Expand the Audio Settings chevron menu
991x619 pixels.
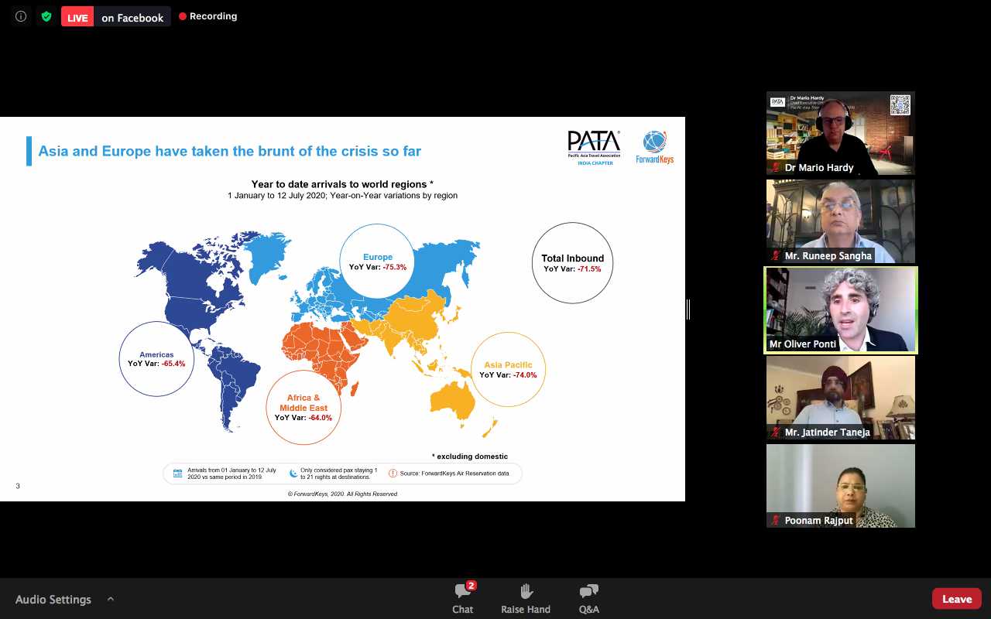(x=111, y=599)
